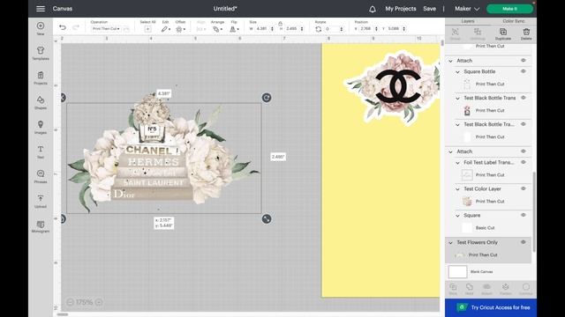Collapse the Foil Test Label Trans group
Image resolution: width=565 pixels, height=317 pixels.
tap(457, 163)
